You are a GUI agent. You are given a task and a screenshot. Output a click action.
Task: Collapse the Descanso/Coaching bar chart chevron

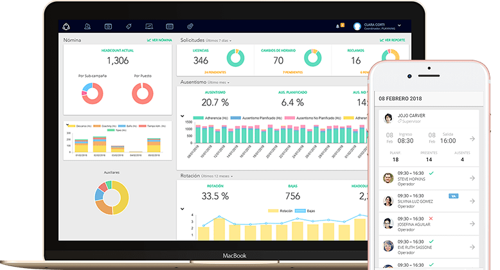(67, 125)
